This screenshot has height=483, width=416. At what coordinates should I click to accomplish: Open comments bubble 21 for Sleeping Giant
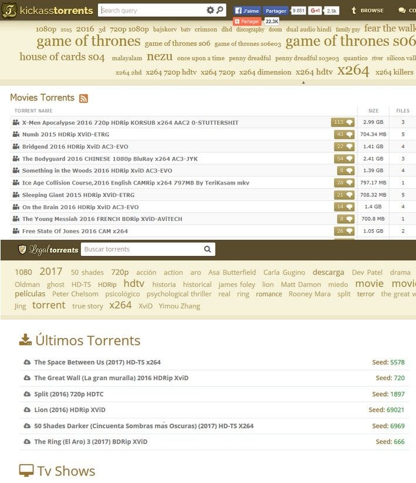point(344,194)
